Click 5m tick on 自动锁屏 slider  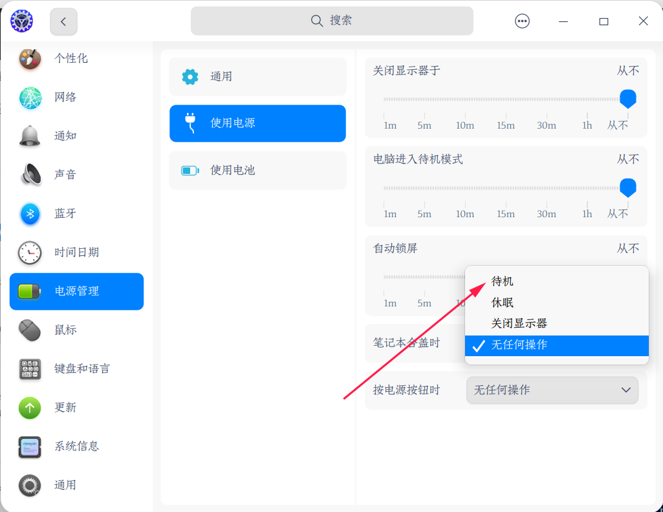pyautogui.click(x=424, y=303)
